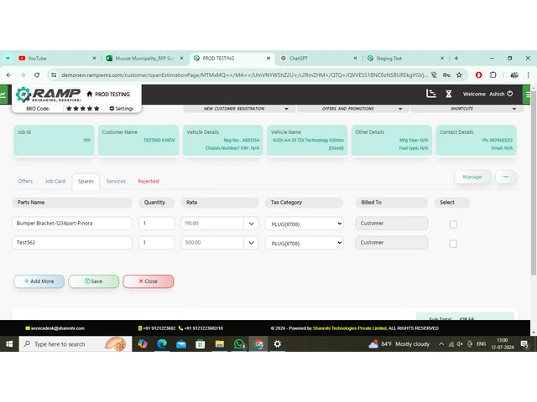Click the RAMP gear logo
The image size is (537, 402).
coord(23,94)
